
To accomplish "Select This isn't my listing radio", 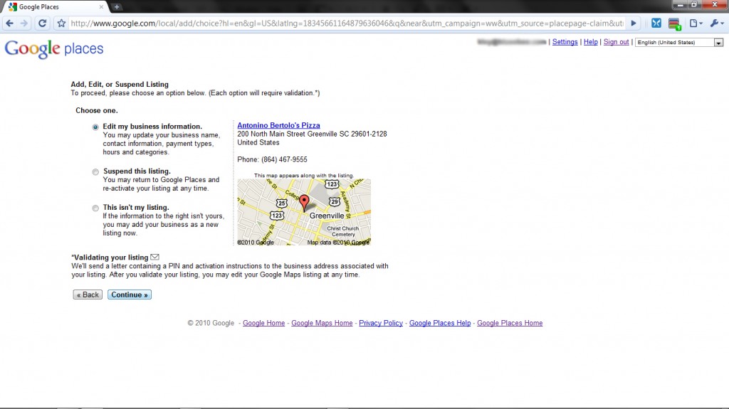I will click(95, 208).
